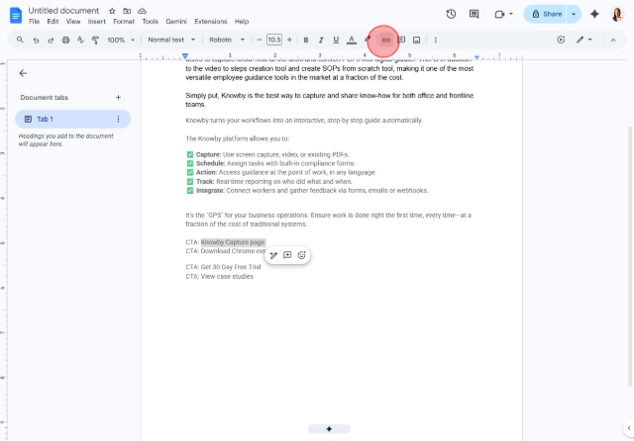Print the document

65,40
